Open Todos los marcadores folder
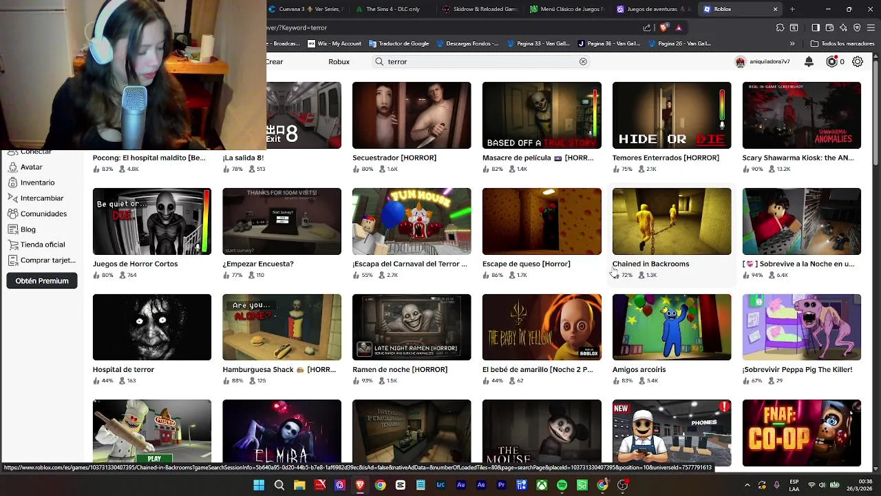 842,43
